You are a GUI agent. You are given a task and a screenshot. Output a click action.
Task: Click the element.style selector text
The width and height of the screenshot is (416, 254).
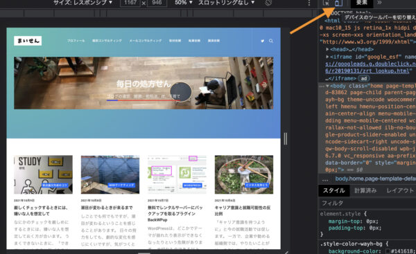click(340, 214)
